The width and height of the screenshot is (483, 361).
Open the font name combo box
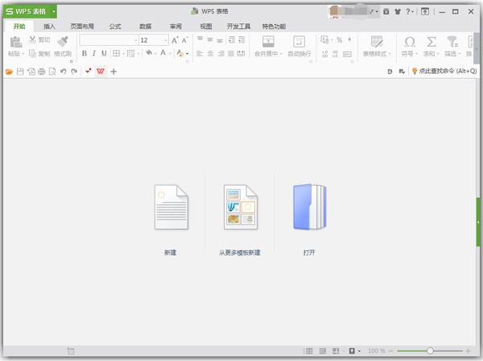109,40
